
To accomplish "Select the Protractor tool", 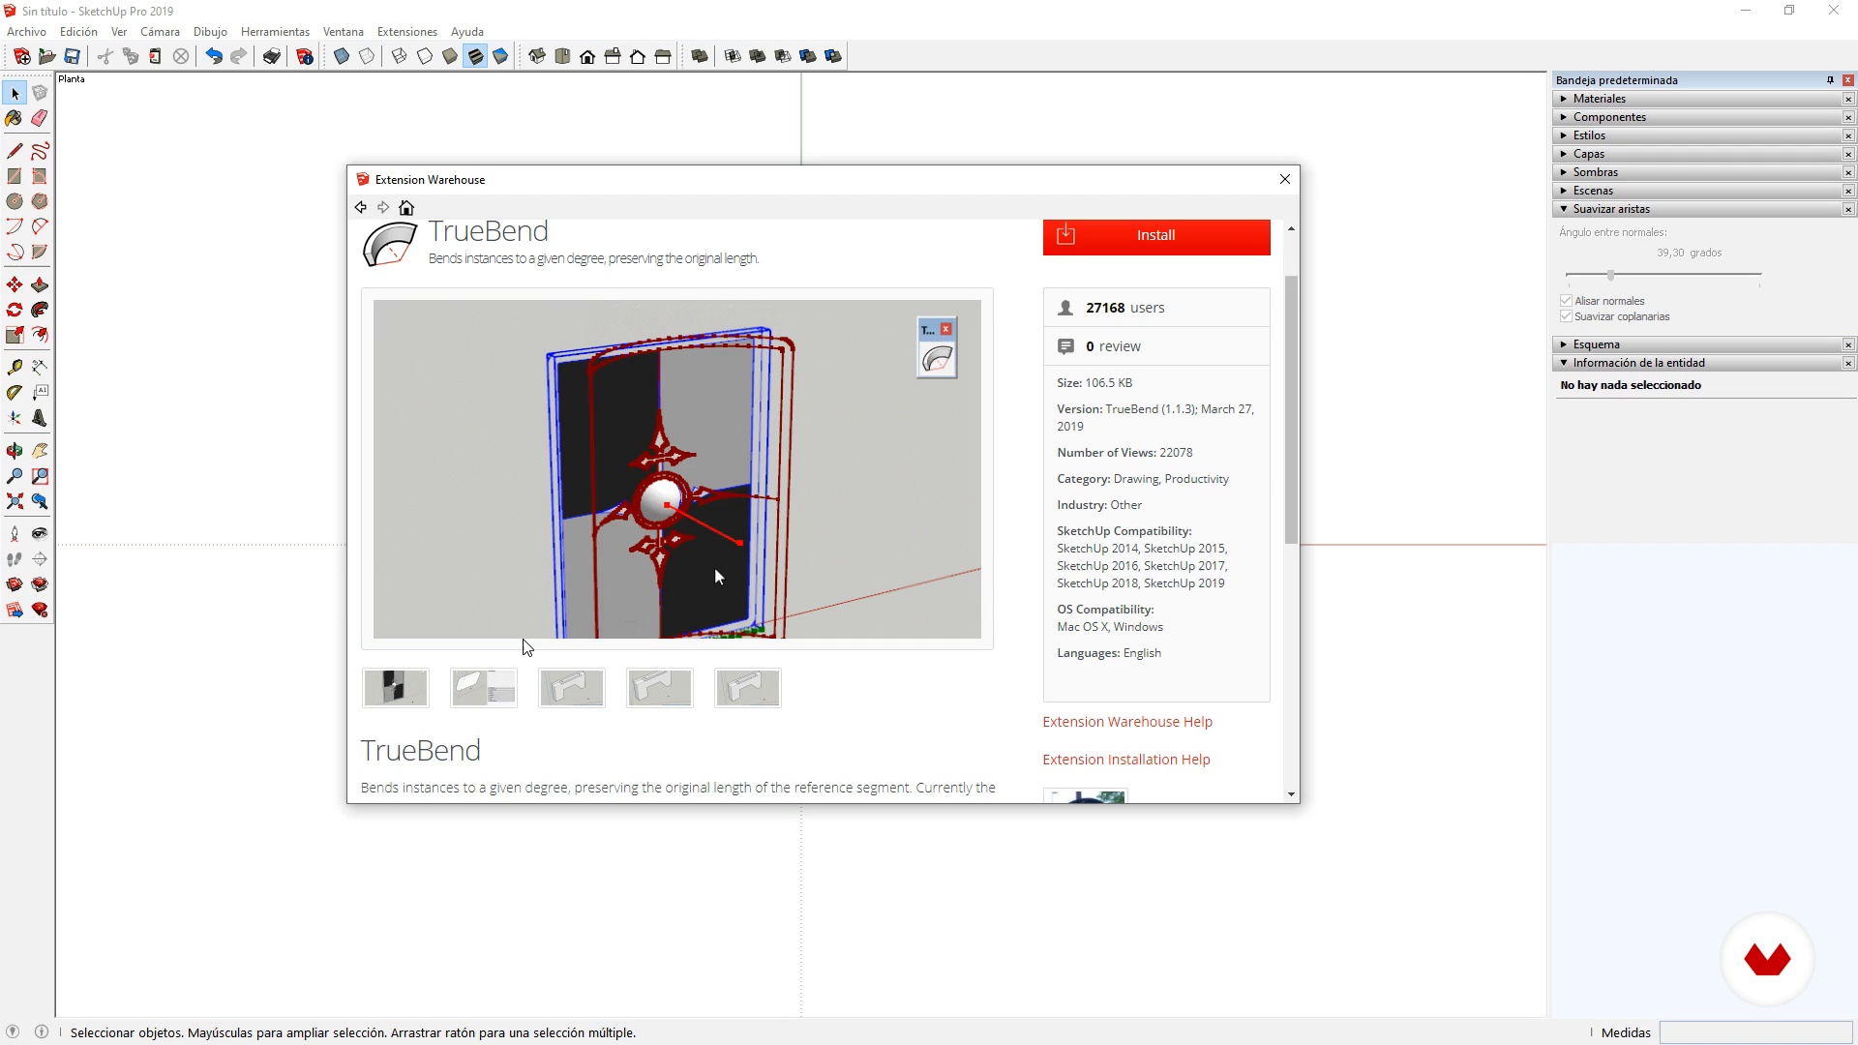I will coord(15,393).
